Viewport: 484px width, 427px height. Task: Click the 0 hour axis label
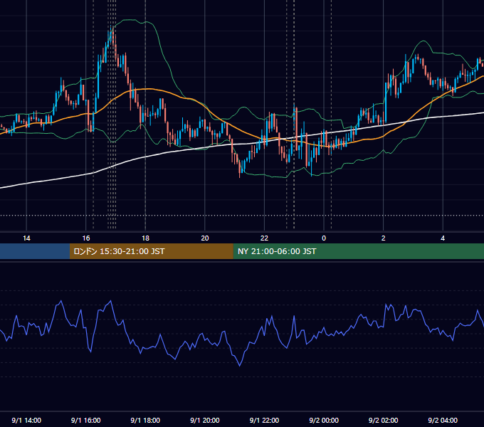pyautogui.click(x=324, y=238)
